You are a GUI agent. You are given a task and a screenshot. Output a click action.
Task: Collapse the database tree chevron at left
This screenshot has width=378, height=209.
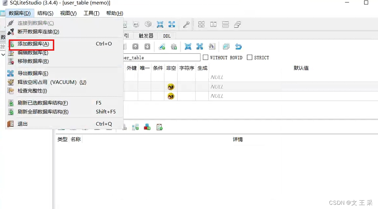pos(3,55)
